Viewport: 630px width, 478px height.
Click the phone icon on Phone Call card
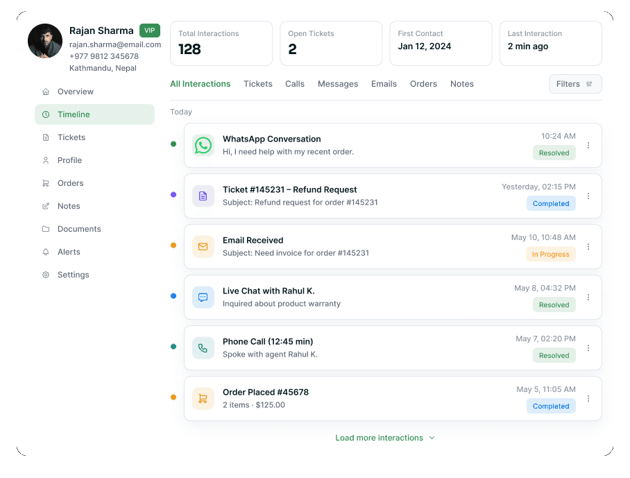click(x=203, y=348)
